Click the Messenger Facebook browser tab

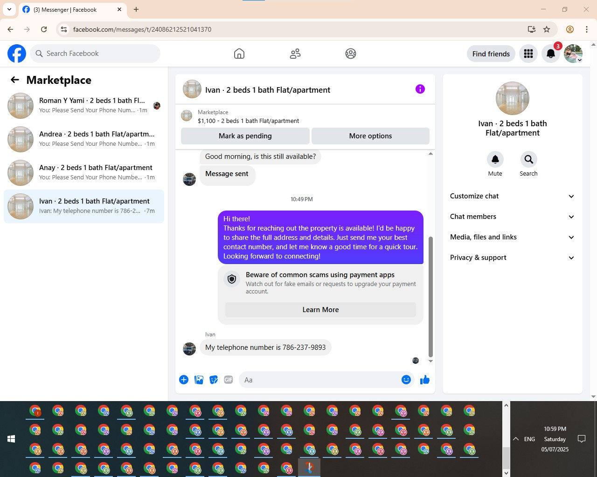(x=72, y=10)
